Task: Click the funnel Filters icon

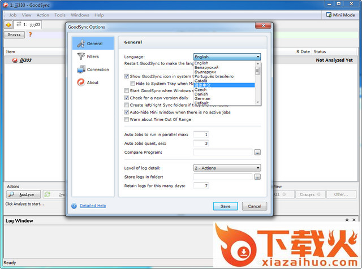Action: point(81,57)
